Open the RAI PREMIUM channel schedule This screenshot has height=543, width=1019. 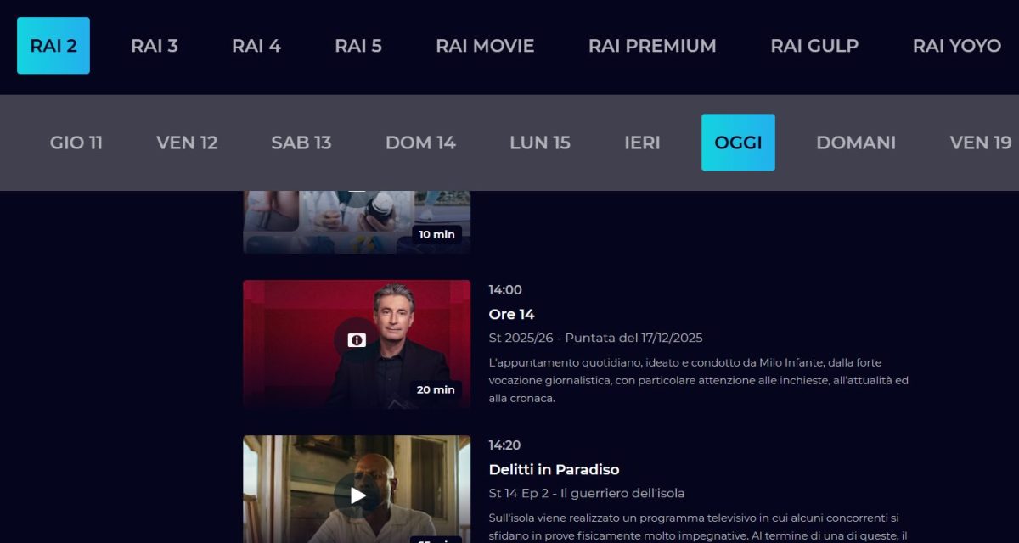point(652,46)
